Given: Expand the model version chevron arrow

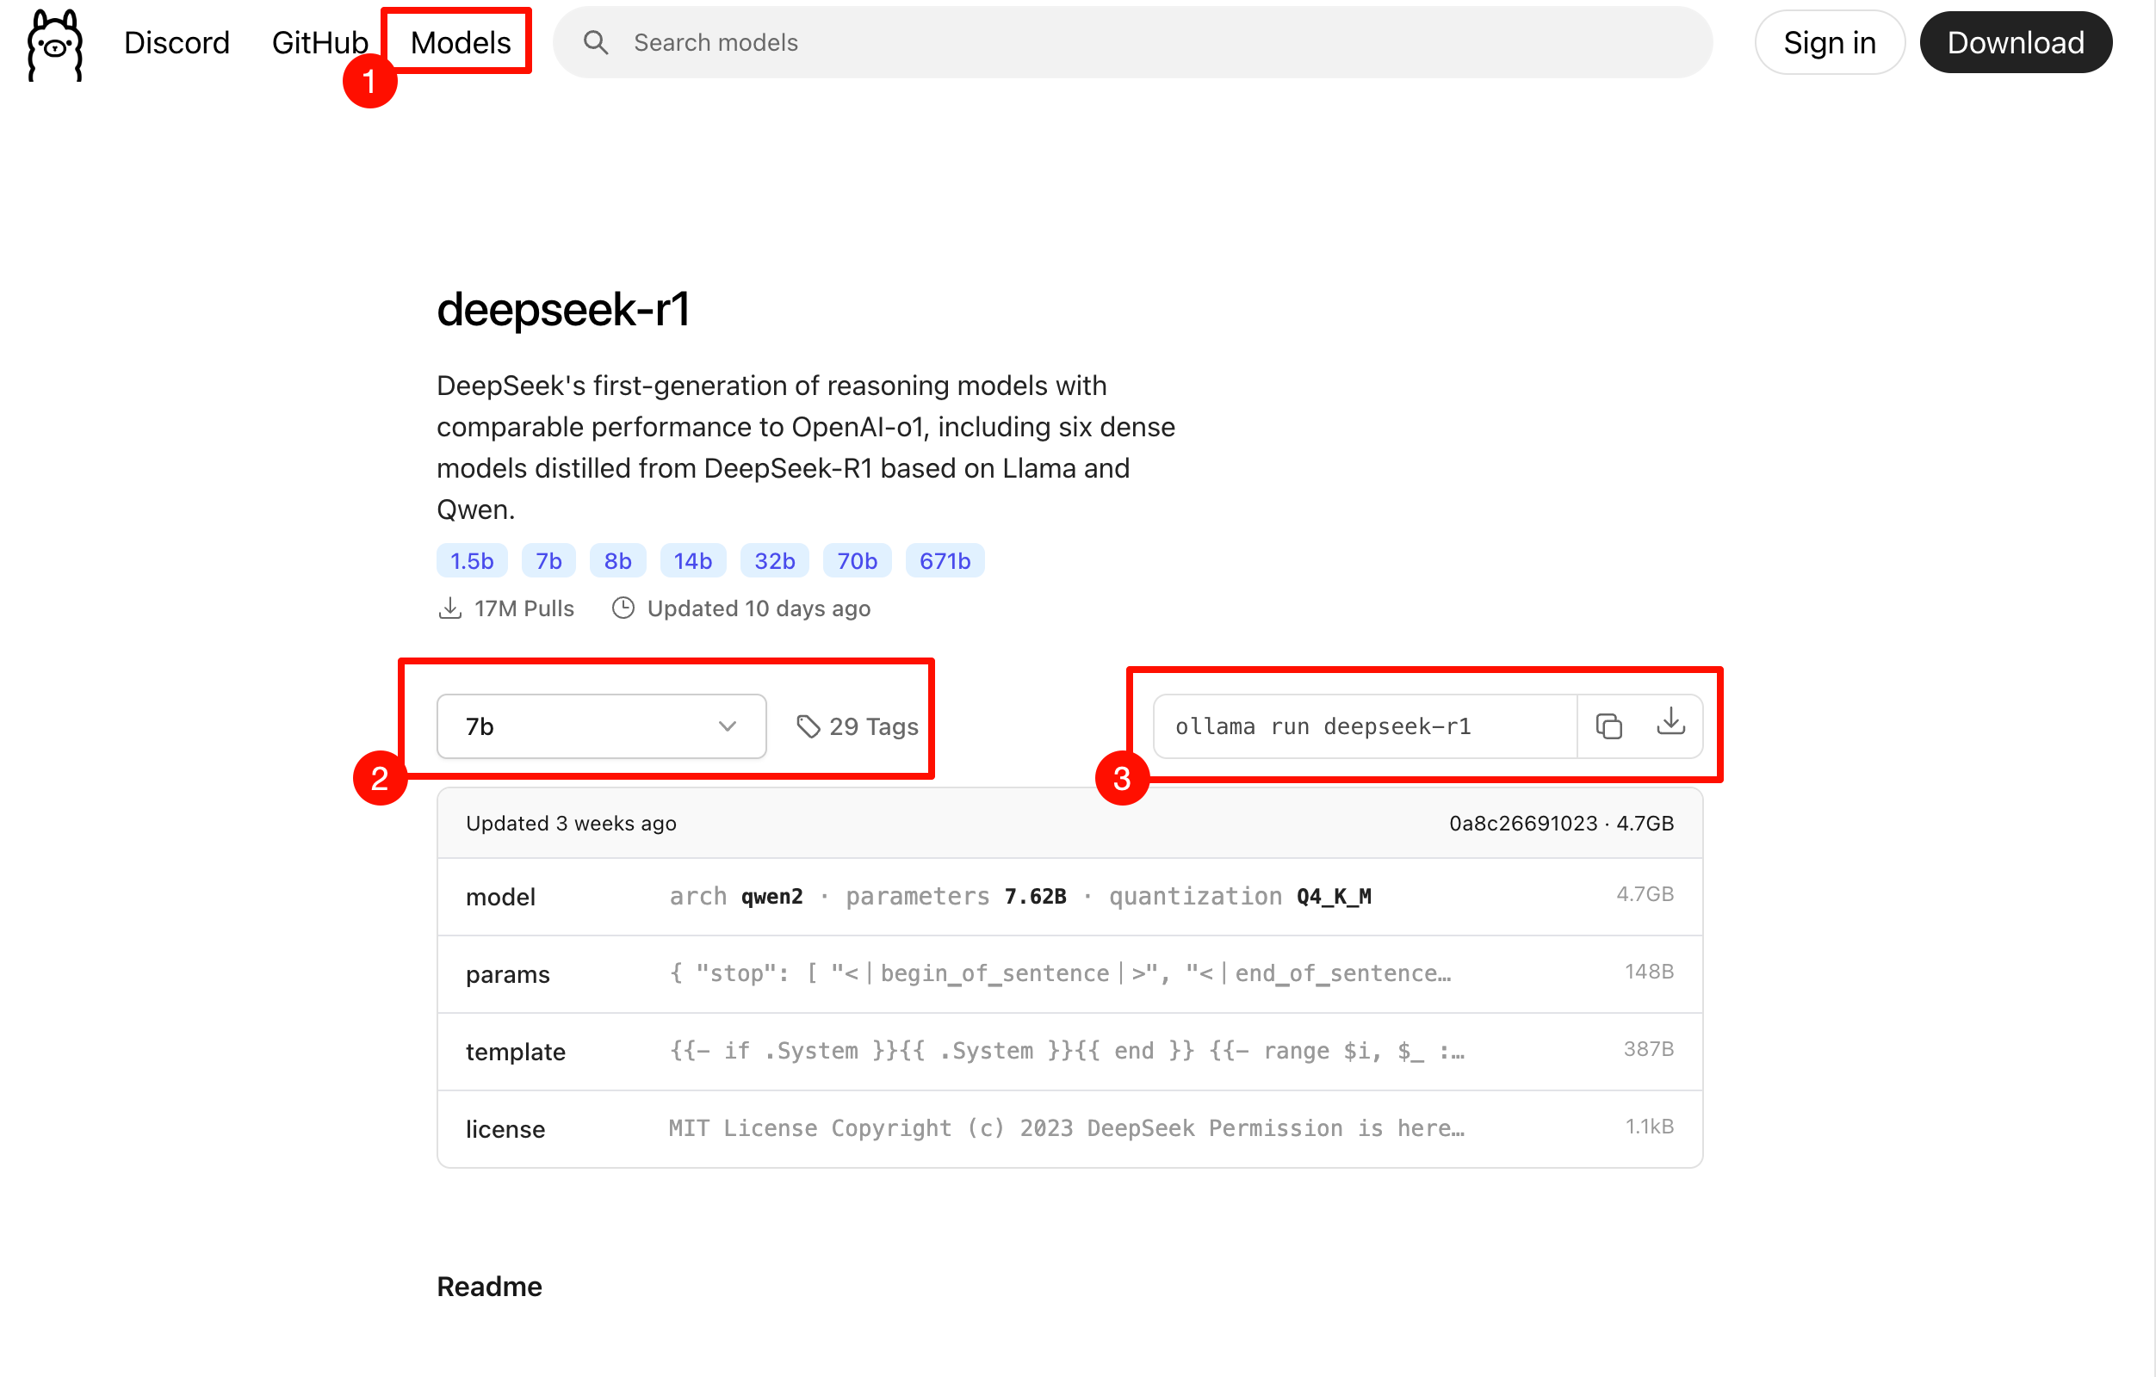Looking at the screenshot, I should [727, 726].
